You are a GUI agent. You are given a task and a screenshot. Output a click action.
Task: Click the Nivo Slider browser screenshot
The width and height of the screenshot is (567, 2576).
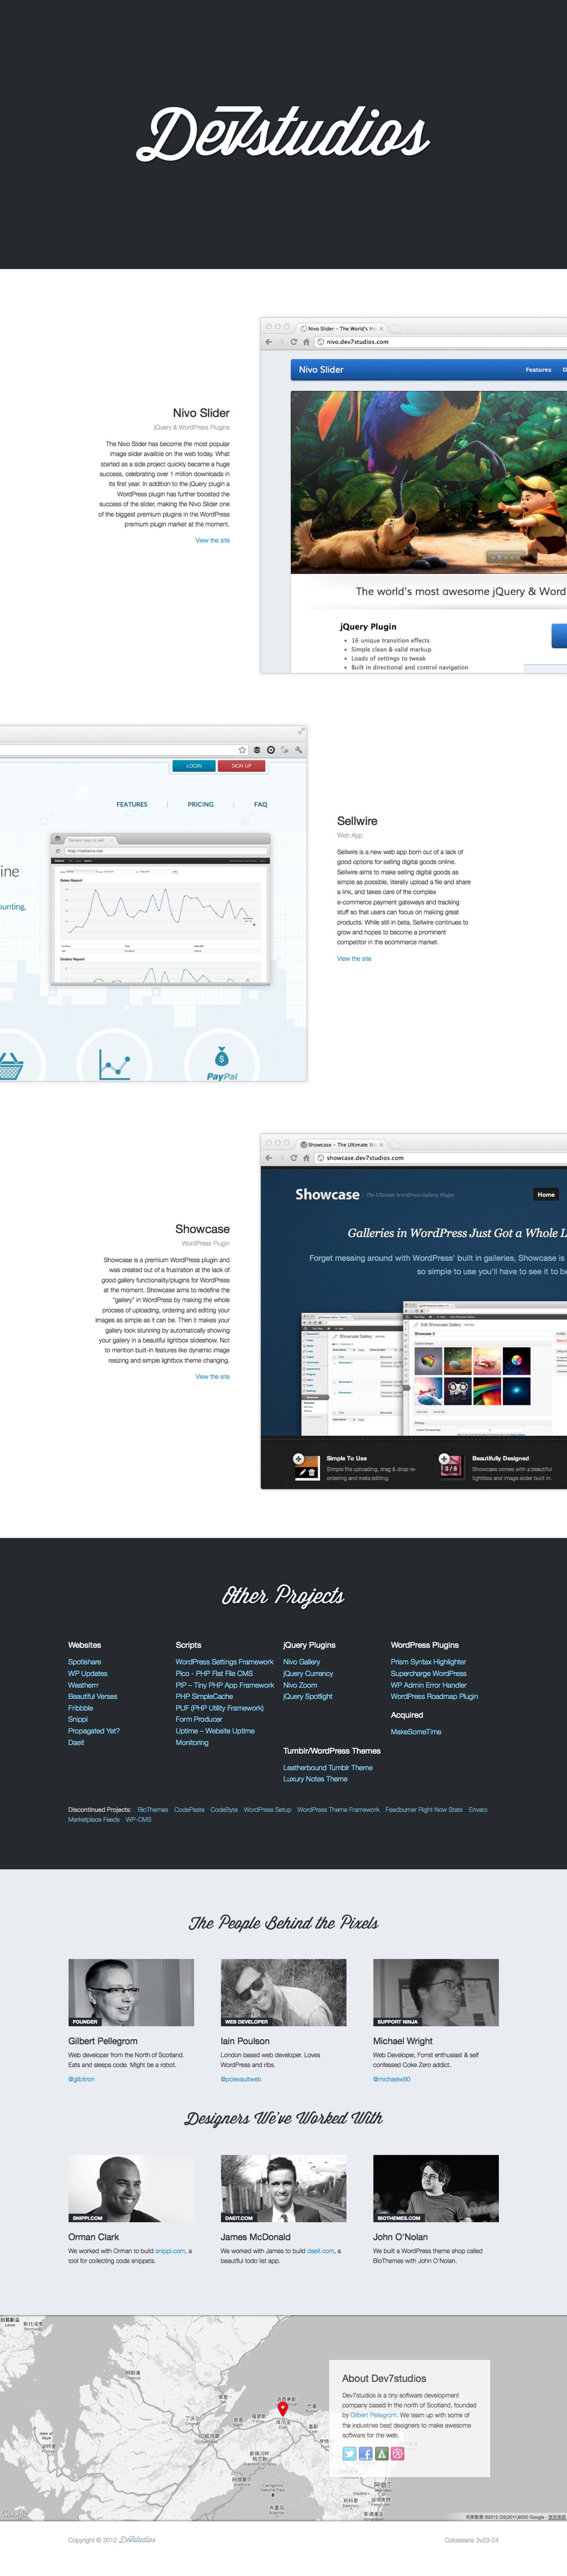[x=414, y=495]
